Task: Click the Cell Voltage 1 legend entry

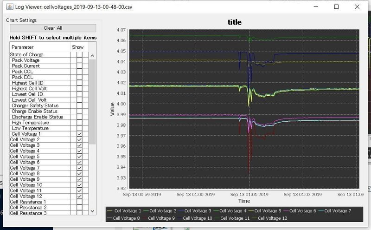Action: pos(124,211)
